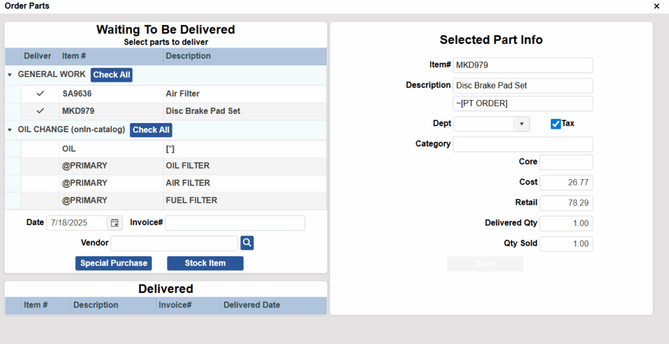Check All parts under GENERAL WORK
The width and height of the screenshot is (669, 344).
[111, 75]
